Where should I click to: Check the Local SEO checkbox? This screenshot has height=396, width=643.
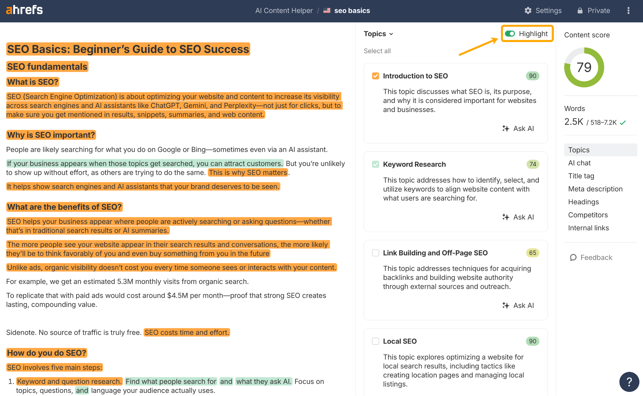[x=376, y=341]
